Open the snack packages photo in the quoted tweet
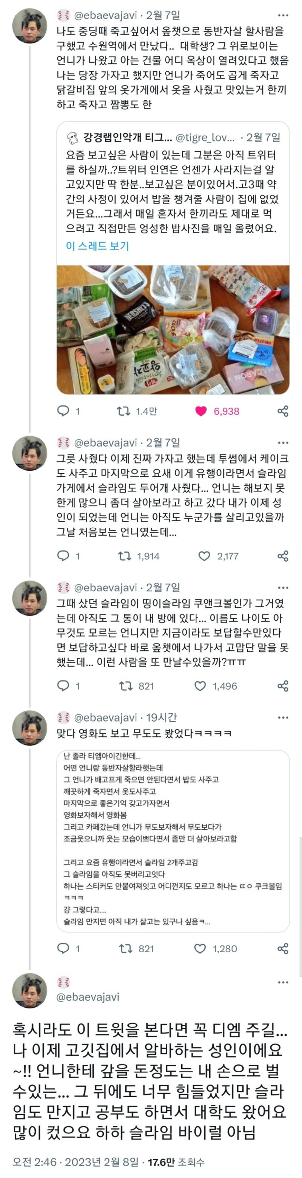Image resolution: width=302 pixels, height=1178 pixels. click(173, 329)
